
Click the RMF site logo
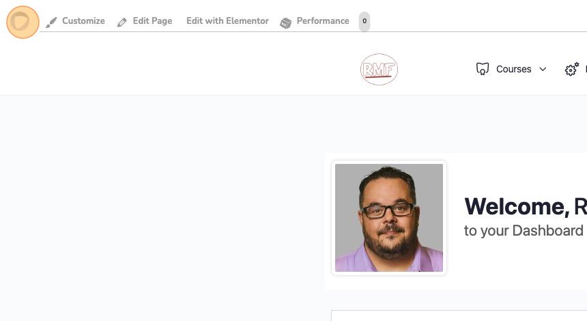point(379,69)
